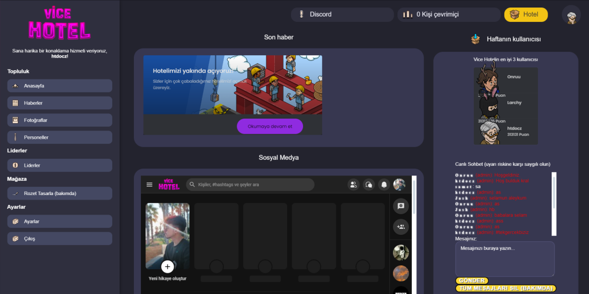Click the Haftanın kullanıcısı box icon
The image size is (589, 294).
(476, 39)
